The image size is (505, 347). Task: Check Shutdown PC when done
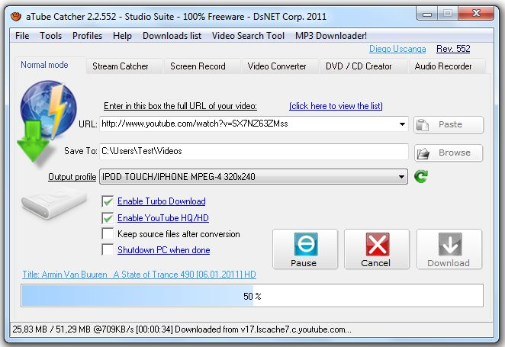[x=108, y=250]
